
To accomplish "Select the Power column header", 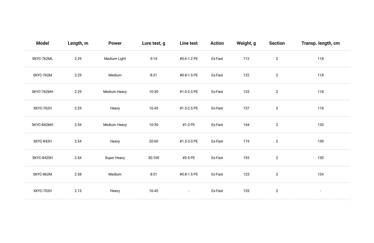I will [115, 43].
